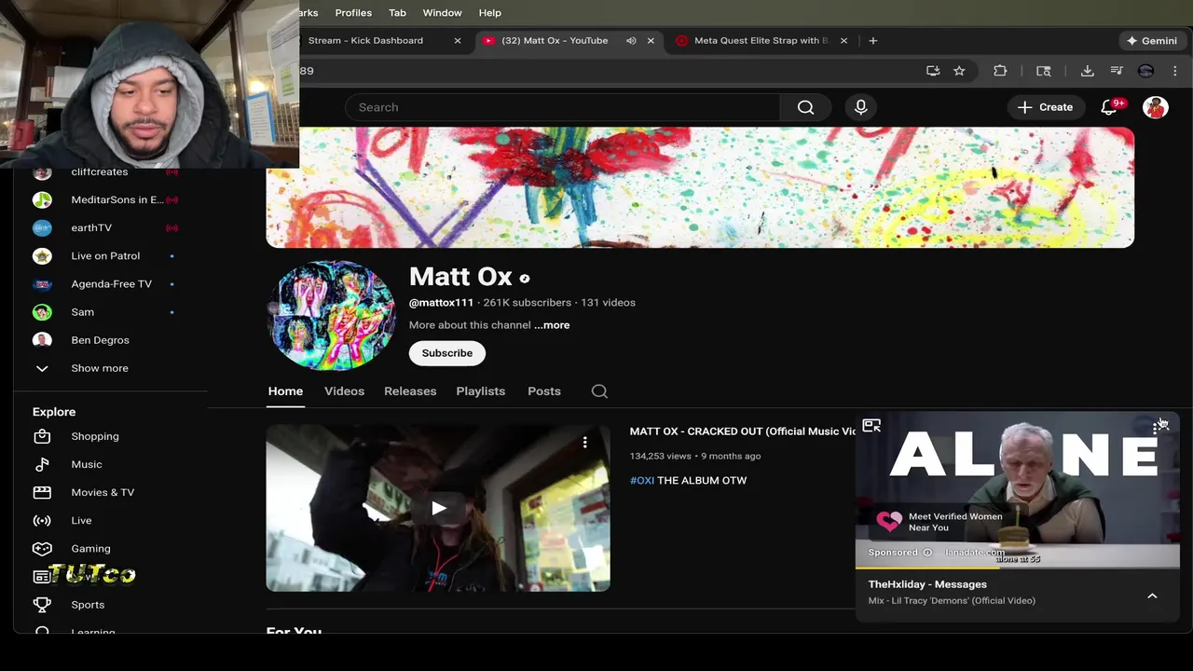Select the Home channel tab
Screen dimensions: 1193x671
click(285, 391)
